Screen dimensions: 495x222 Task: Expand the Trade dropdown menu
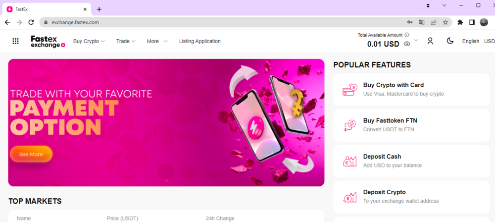(x=126, y=41)
